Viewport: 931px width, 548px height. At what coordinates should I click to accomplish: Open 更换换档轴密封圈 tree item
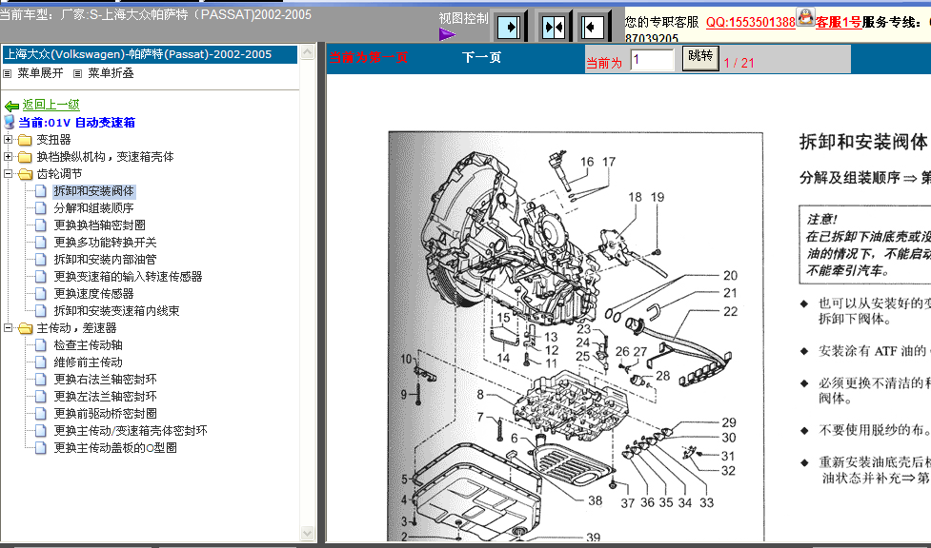point(100,225)
